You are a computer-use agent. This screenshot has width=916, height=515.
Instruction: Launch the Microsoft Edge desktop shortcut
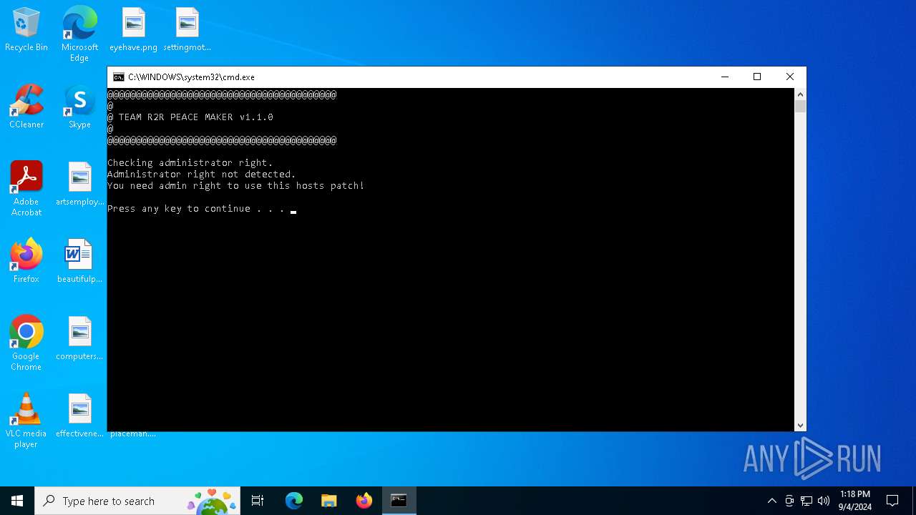pyautogui.click(x=79, y=34)
